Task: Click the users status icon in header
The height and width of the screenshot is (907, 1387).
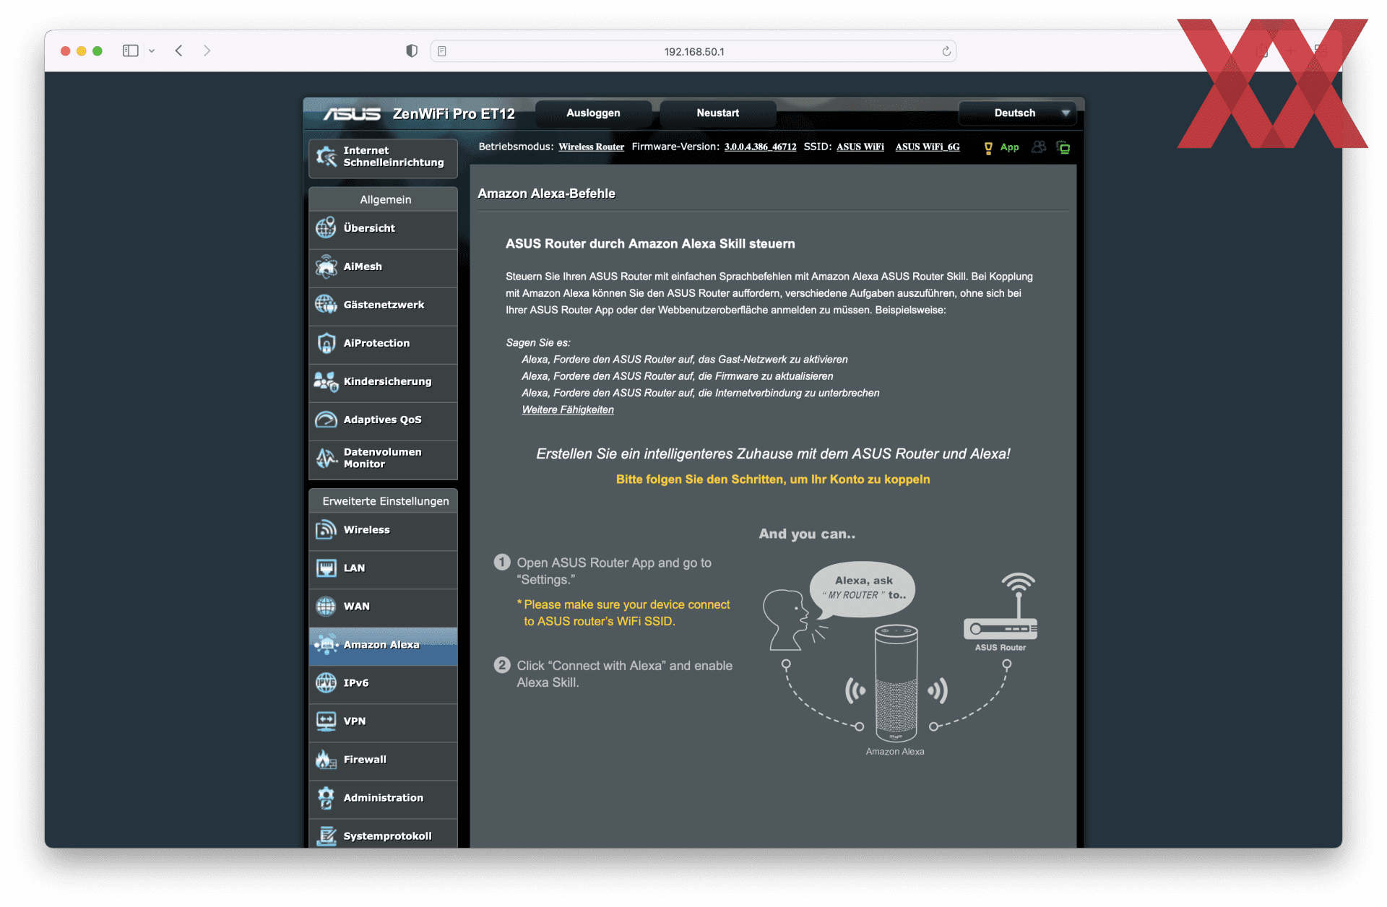Action: (x=1039, y=147)
